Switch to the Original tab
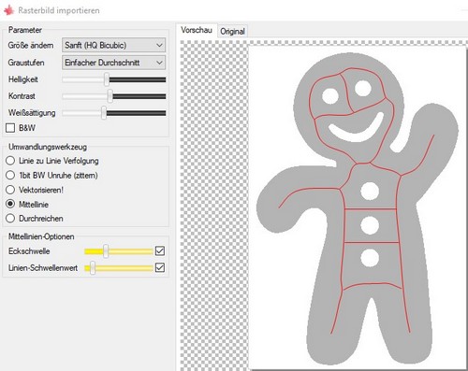Image resolution: width=468 pixels, height=371 pixels. [232, 32]
